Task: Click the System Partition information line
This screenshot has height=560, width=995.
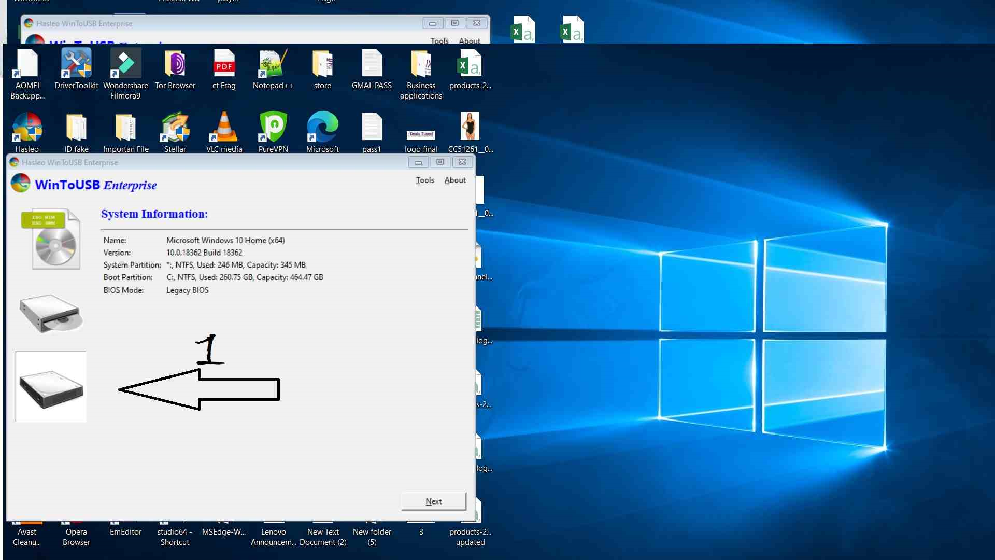Action: [205, 265]
